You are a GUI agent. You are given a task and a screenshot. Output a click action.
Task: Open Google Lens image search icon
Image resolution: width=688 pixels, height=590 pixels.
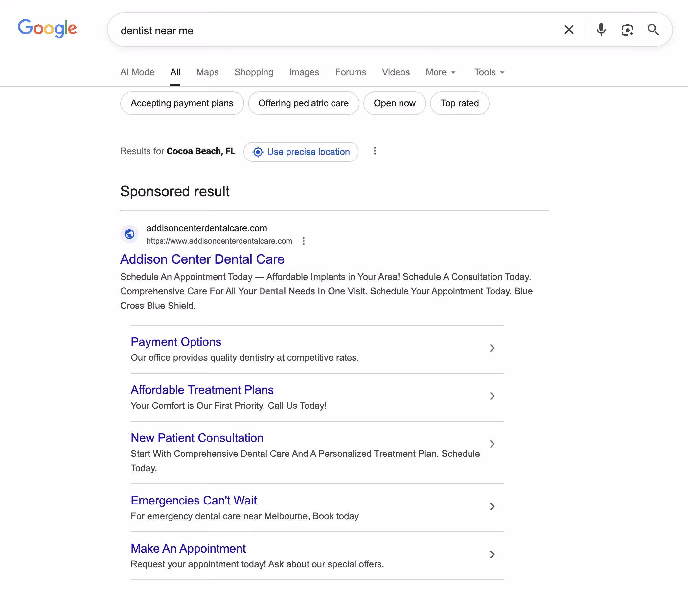click(x=627, y=30)
